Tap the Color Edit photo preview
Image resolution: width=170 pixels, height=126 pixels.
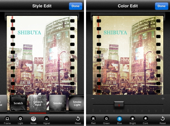coord(128,55)
